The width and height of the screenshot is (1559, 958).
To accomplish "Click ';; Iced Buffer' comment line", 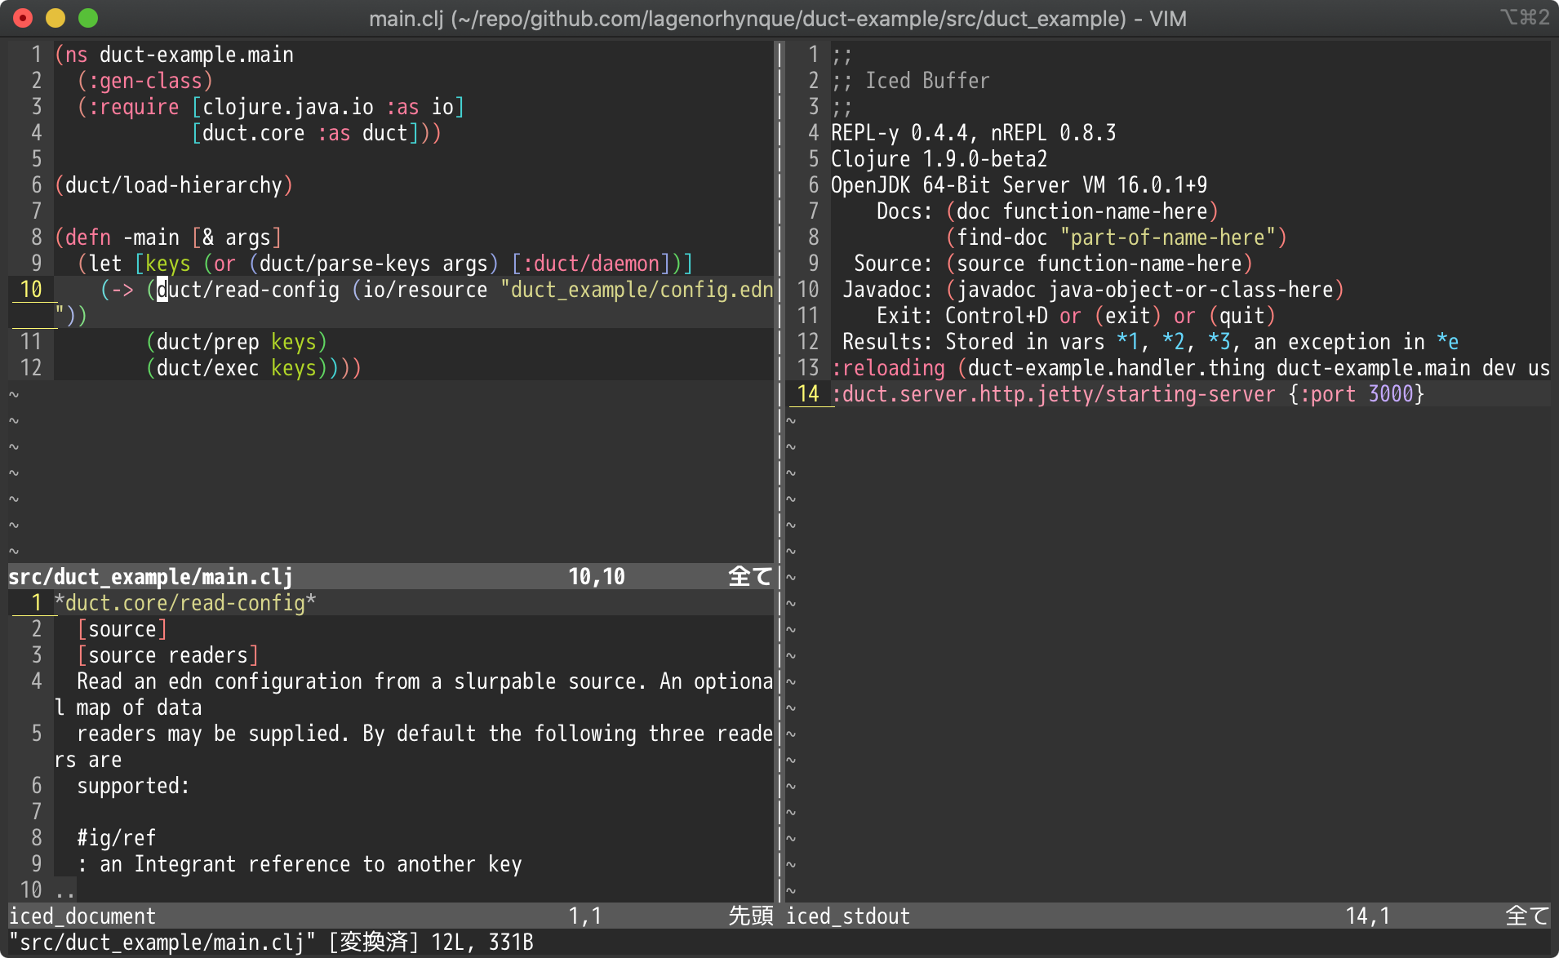I will (911, 81).
